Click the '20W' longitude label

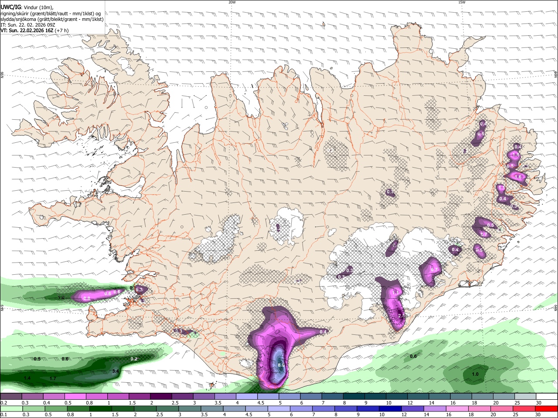click(x=232, y=2)
